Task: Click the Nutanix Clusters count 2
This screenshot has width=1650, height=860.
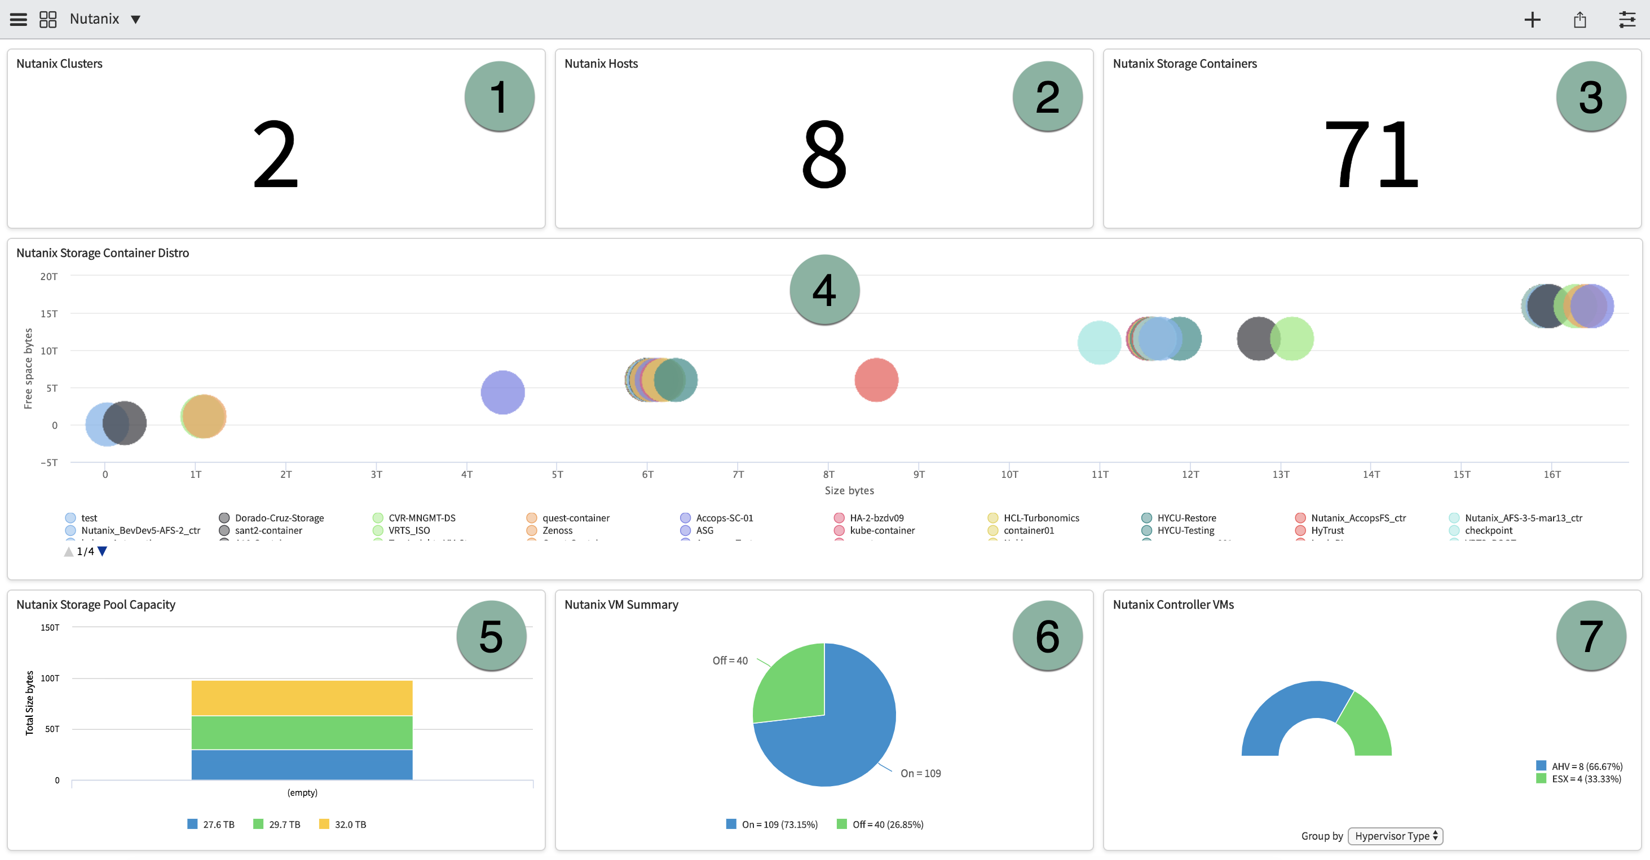Action: click(x=275, y=155)
